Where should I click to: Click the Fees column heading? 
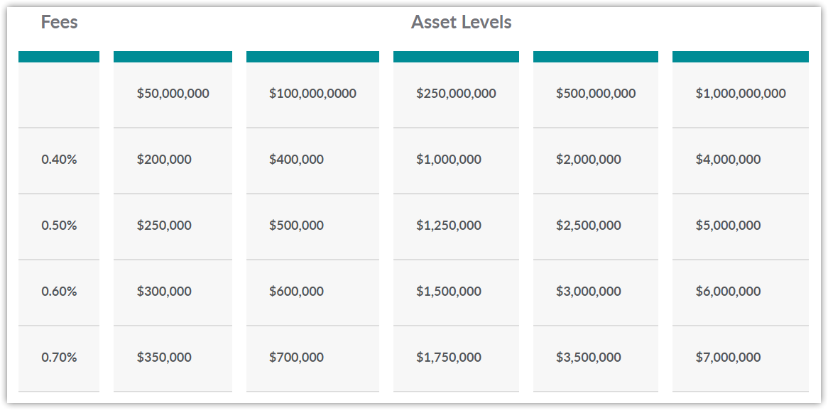[x=59, y=23]
